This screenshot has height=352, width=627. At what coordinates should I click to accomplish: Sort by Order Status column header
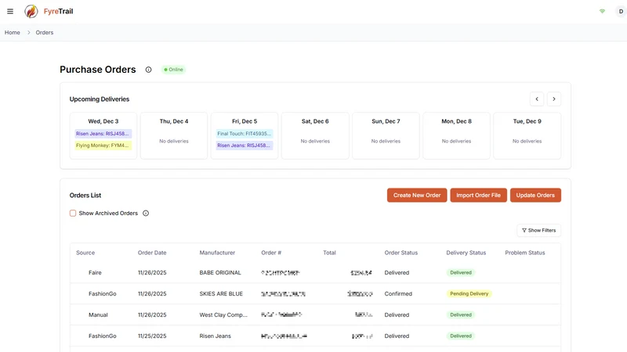point(401,253)
